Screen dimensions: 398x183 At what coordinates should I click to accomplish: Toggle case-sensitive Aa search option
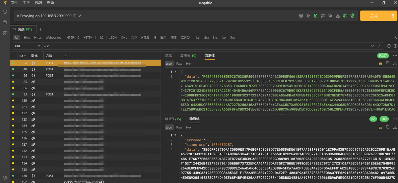372,46
